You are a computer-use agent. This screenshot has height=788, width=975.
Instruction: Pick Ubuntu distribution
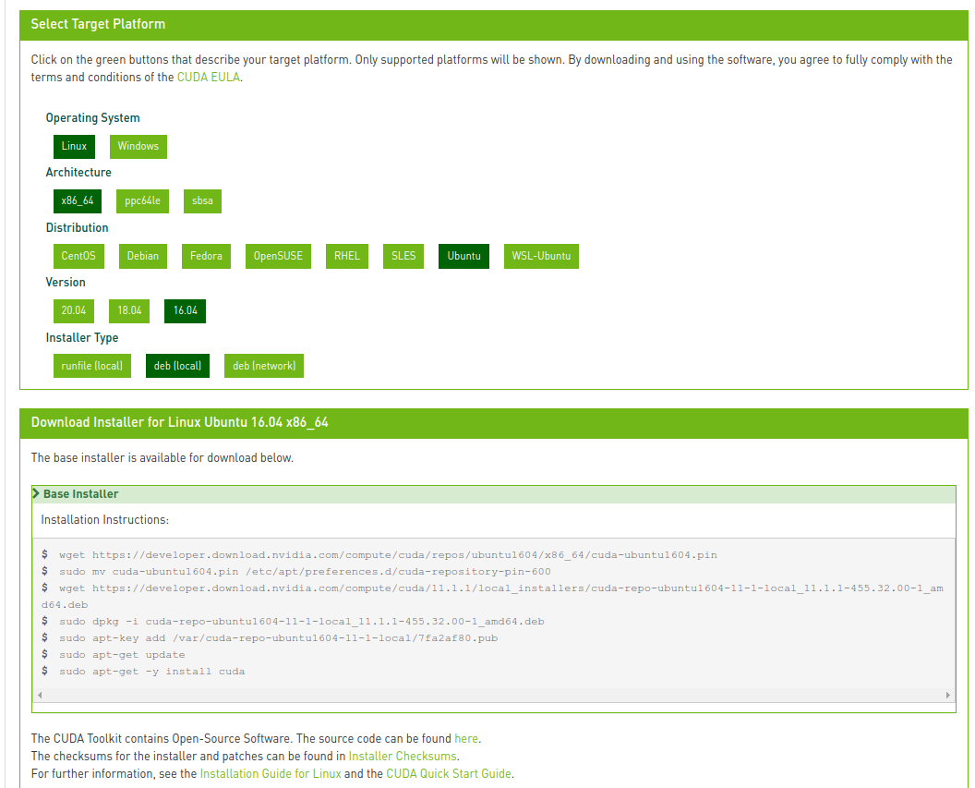point(463,256)
